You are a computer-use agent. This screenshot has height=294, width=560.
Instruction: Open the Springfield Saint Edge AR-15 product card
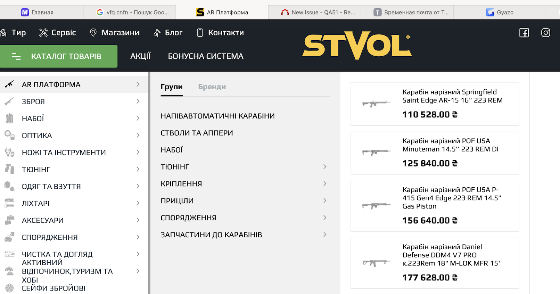(x=435, y=104)
